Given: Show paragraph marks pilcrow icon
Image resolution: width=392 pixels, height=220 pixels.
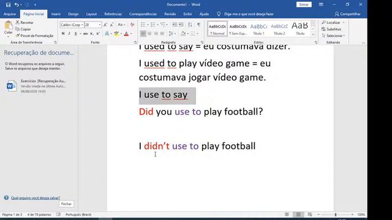Looking at the screenshot, I should point(198,24).
